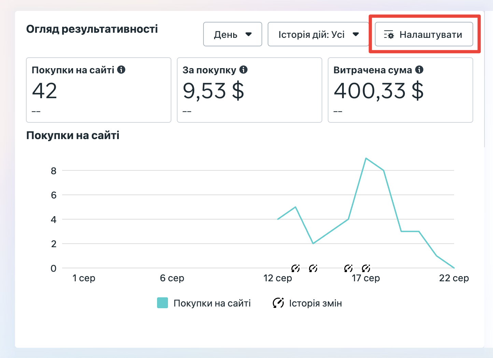Select the Покупки на сайті metric card
The image size is (493, 358).
pyautogui.click(x=99, y=90)
